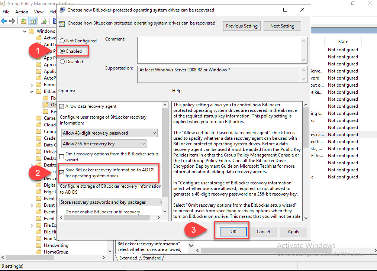Open Store recovery passwords and key packages dropdown
Screen dimensions: 377x271
(110, 202)
